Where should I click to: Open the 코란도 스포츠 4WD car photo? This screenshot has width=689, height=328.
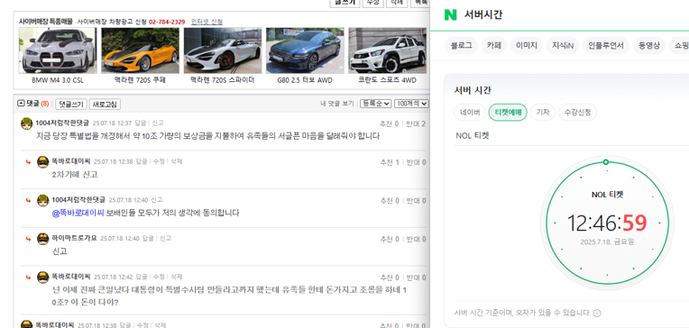point(387,50)
